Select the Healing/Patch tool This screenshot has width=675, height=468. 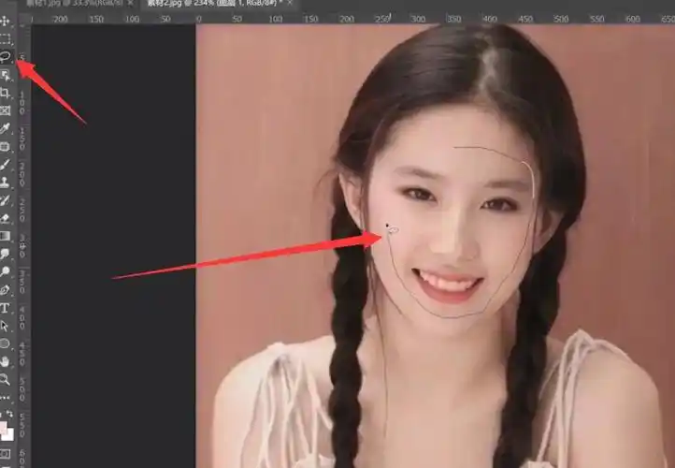(6, 147)
